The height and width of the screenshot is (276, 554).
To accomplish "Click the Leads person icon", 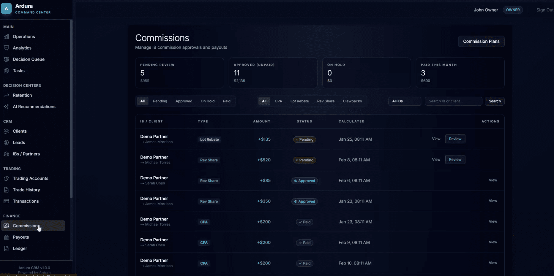I will 6,142.
